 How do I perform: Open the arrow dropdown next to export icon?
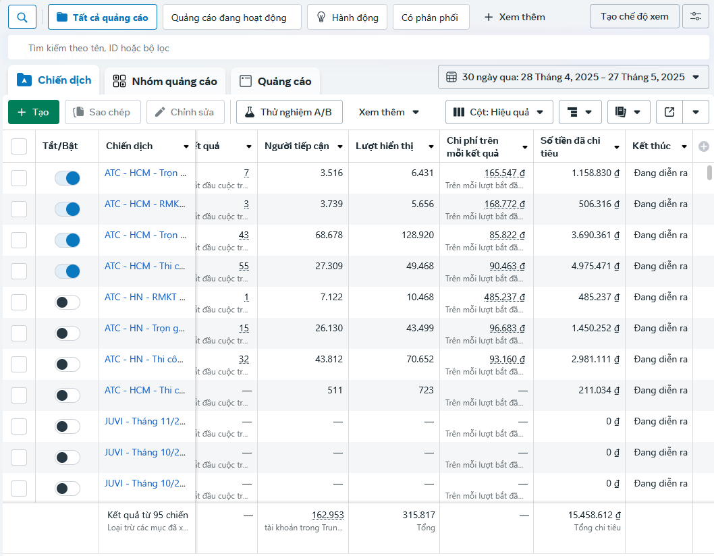696,112
